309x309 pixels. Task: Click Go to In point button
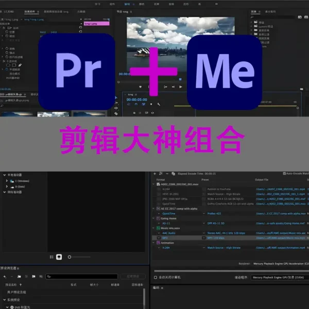click(165, 87)
